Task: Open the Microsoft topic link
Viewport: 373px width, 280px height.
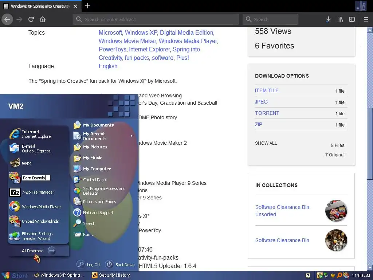Action: [110, 32]
